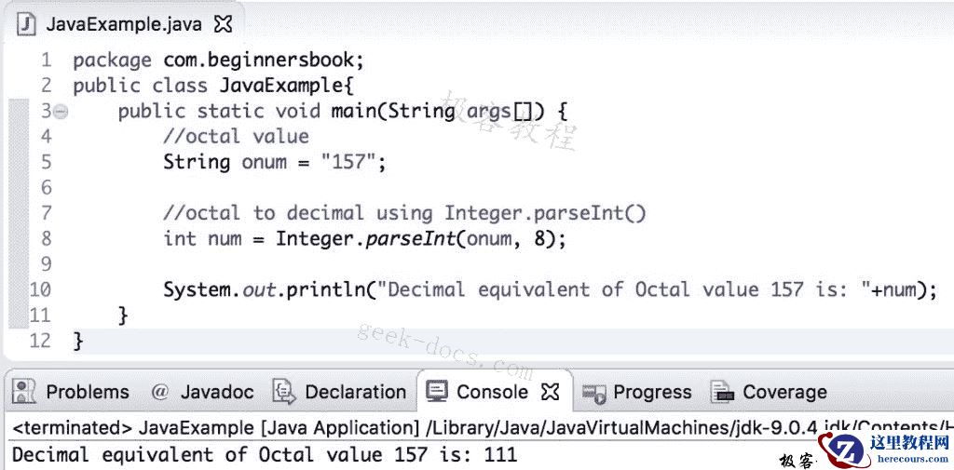Show the Coverage tab
Image resolution: width=954 pixels, height=470 pixels.
click(784, 392)
